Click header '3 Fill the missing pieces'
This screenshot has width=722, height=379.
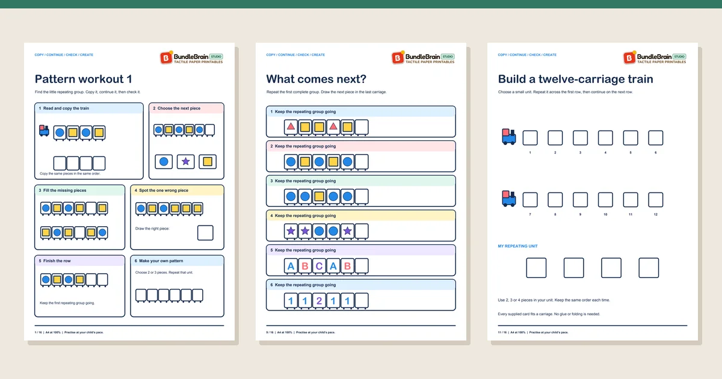[80, 190]
